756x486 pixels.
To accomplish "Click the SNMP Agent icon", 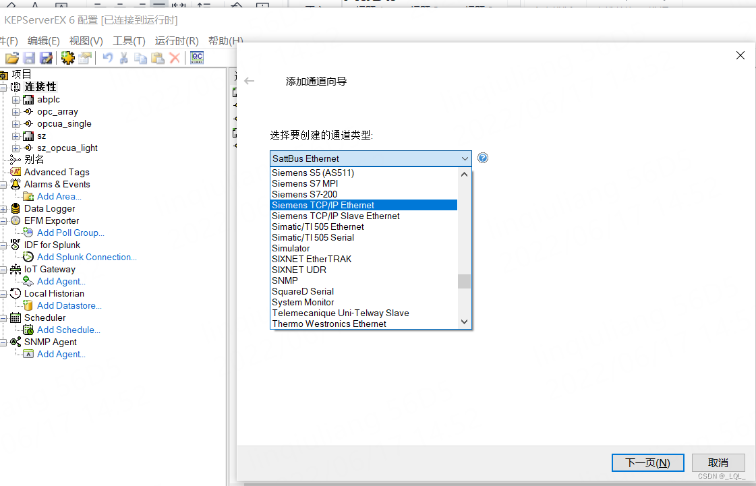I will 16,342.
